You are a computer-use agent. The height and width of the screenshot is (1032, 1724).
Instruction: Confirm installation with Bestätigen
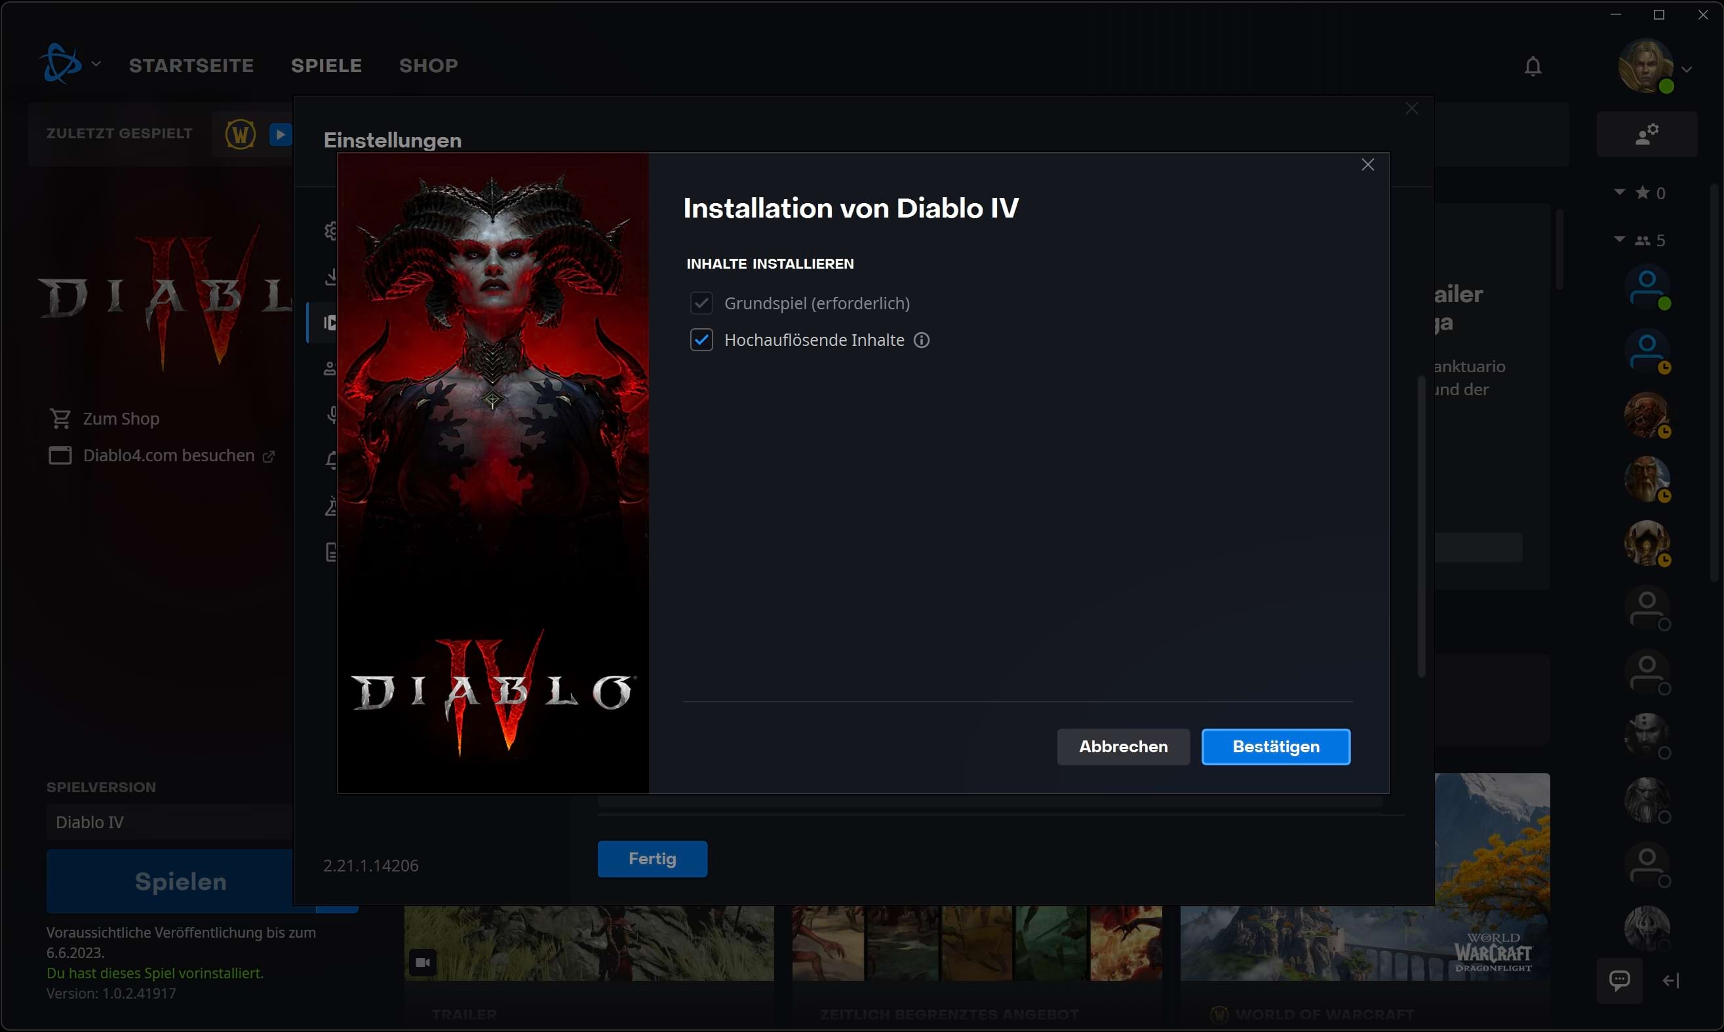pos(1276,747)
